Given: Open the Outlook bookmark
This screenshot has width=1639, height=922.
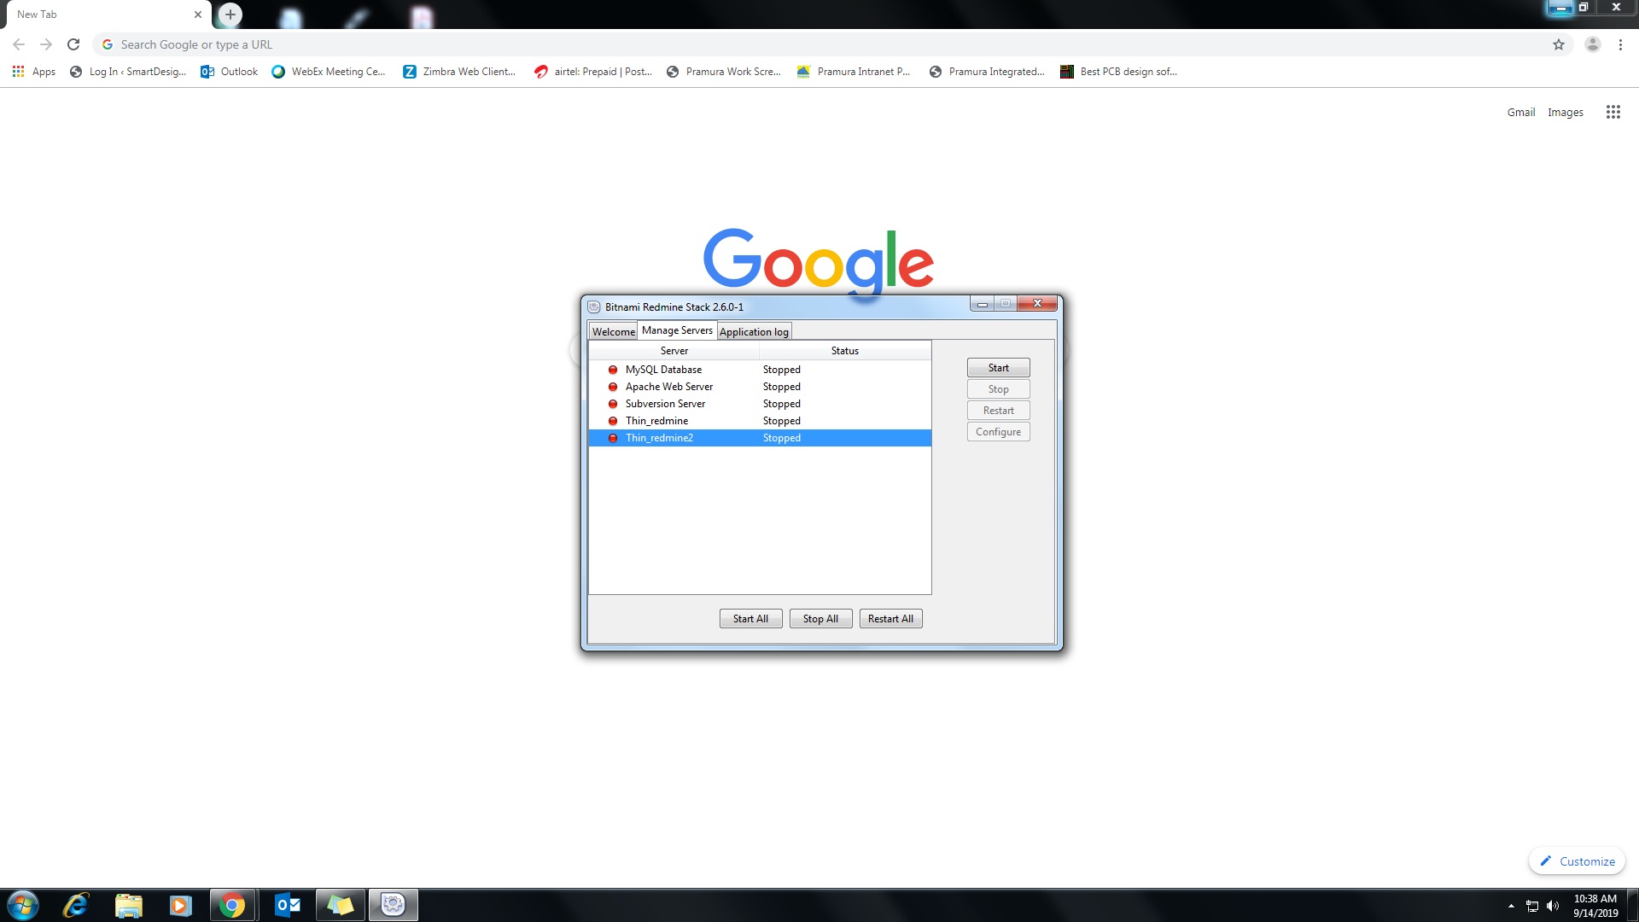Looking at the screenshot, I should point(229,72).
